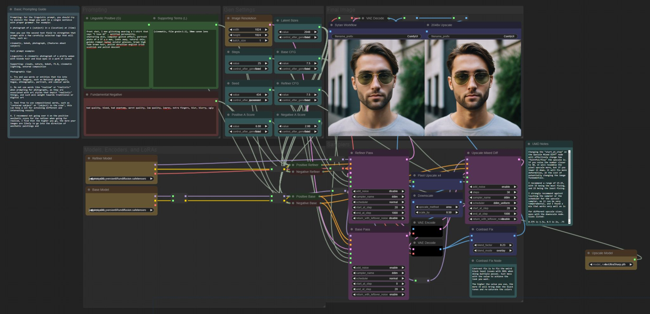
Task: Collapse the Basic Prompting Guide node dot
Action: [x=11, y=10]
